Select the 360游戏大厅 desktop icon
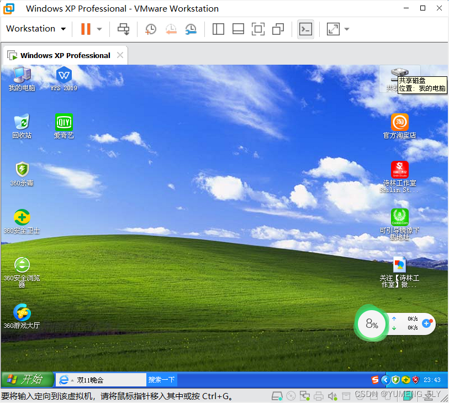This screenshot has height=403, width=449. (22, 316)
